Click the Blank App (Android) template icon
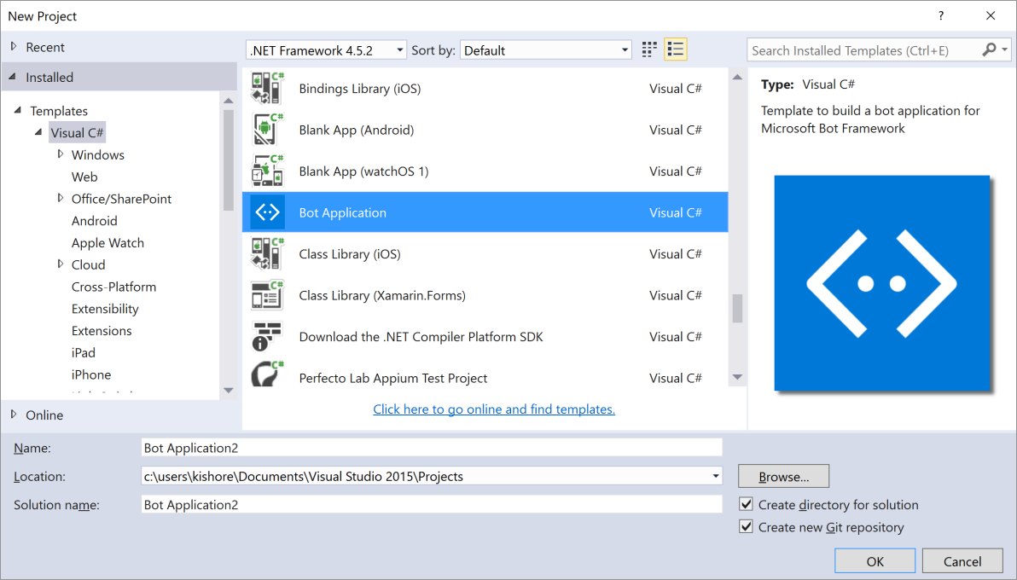 click(268, 130)
